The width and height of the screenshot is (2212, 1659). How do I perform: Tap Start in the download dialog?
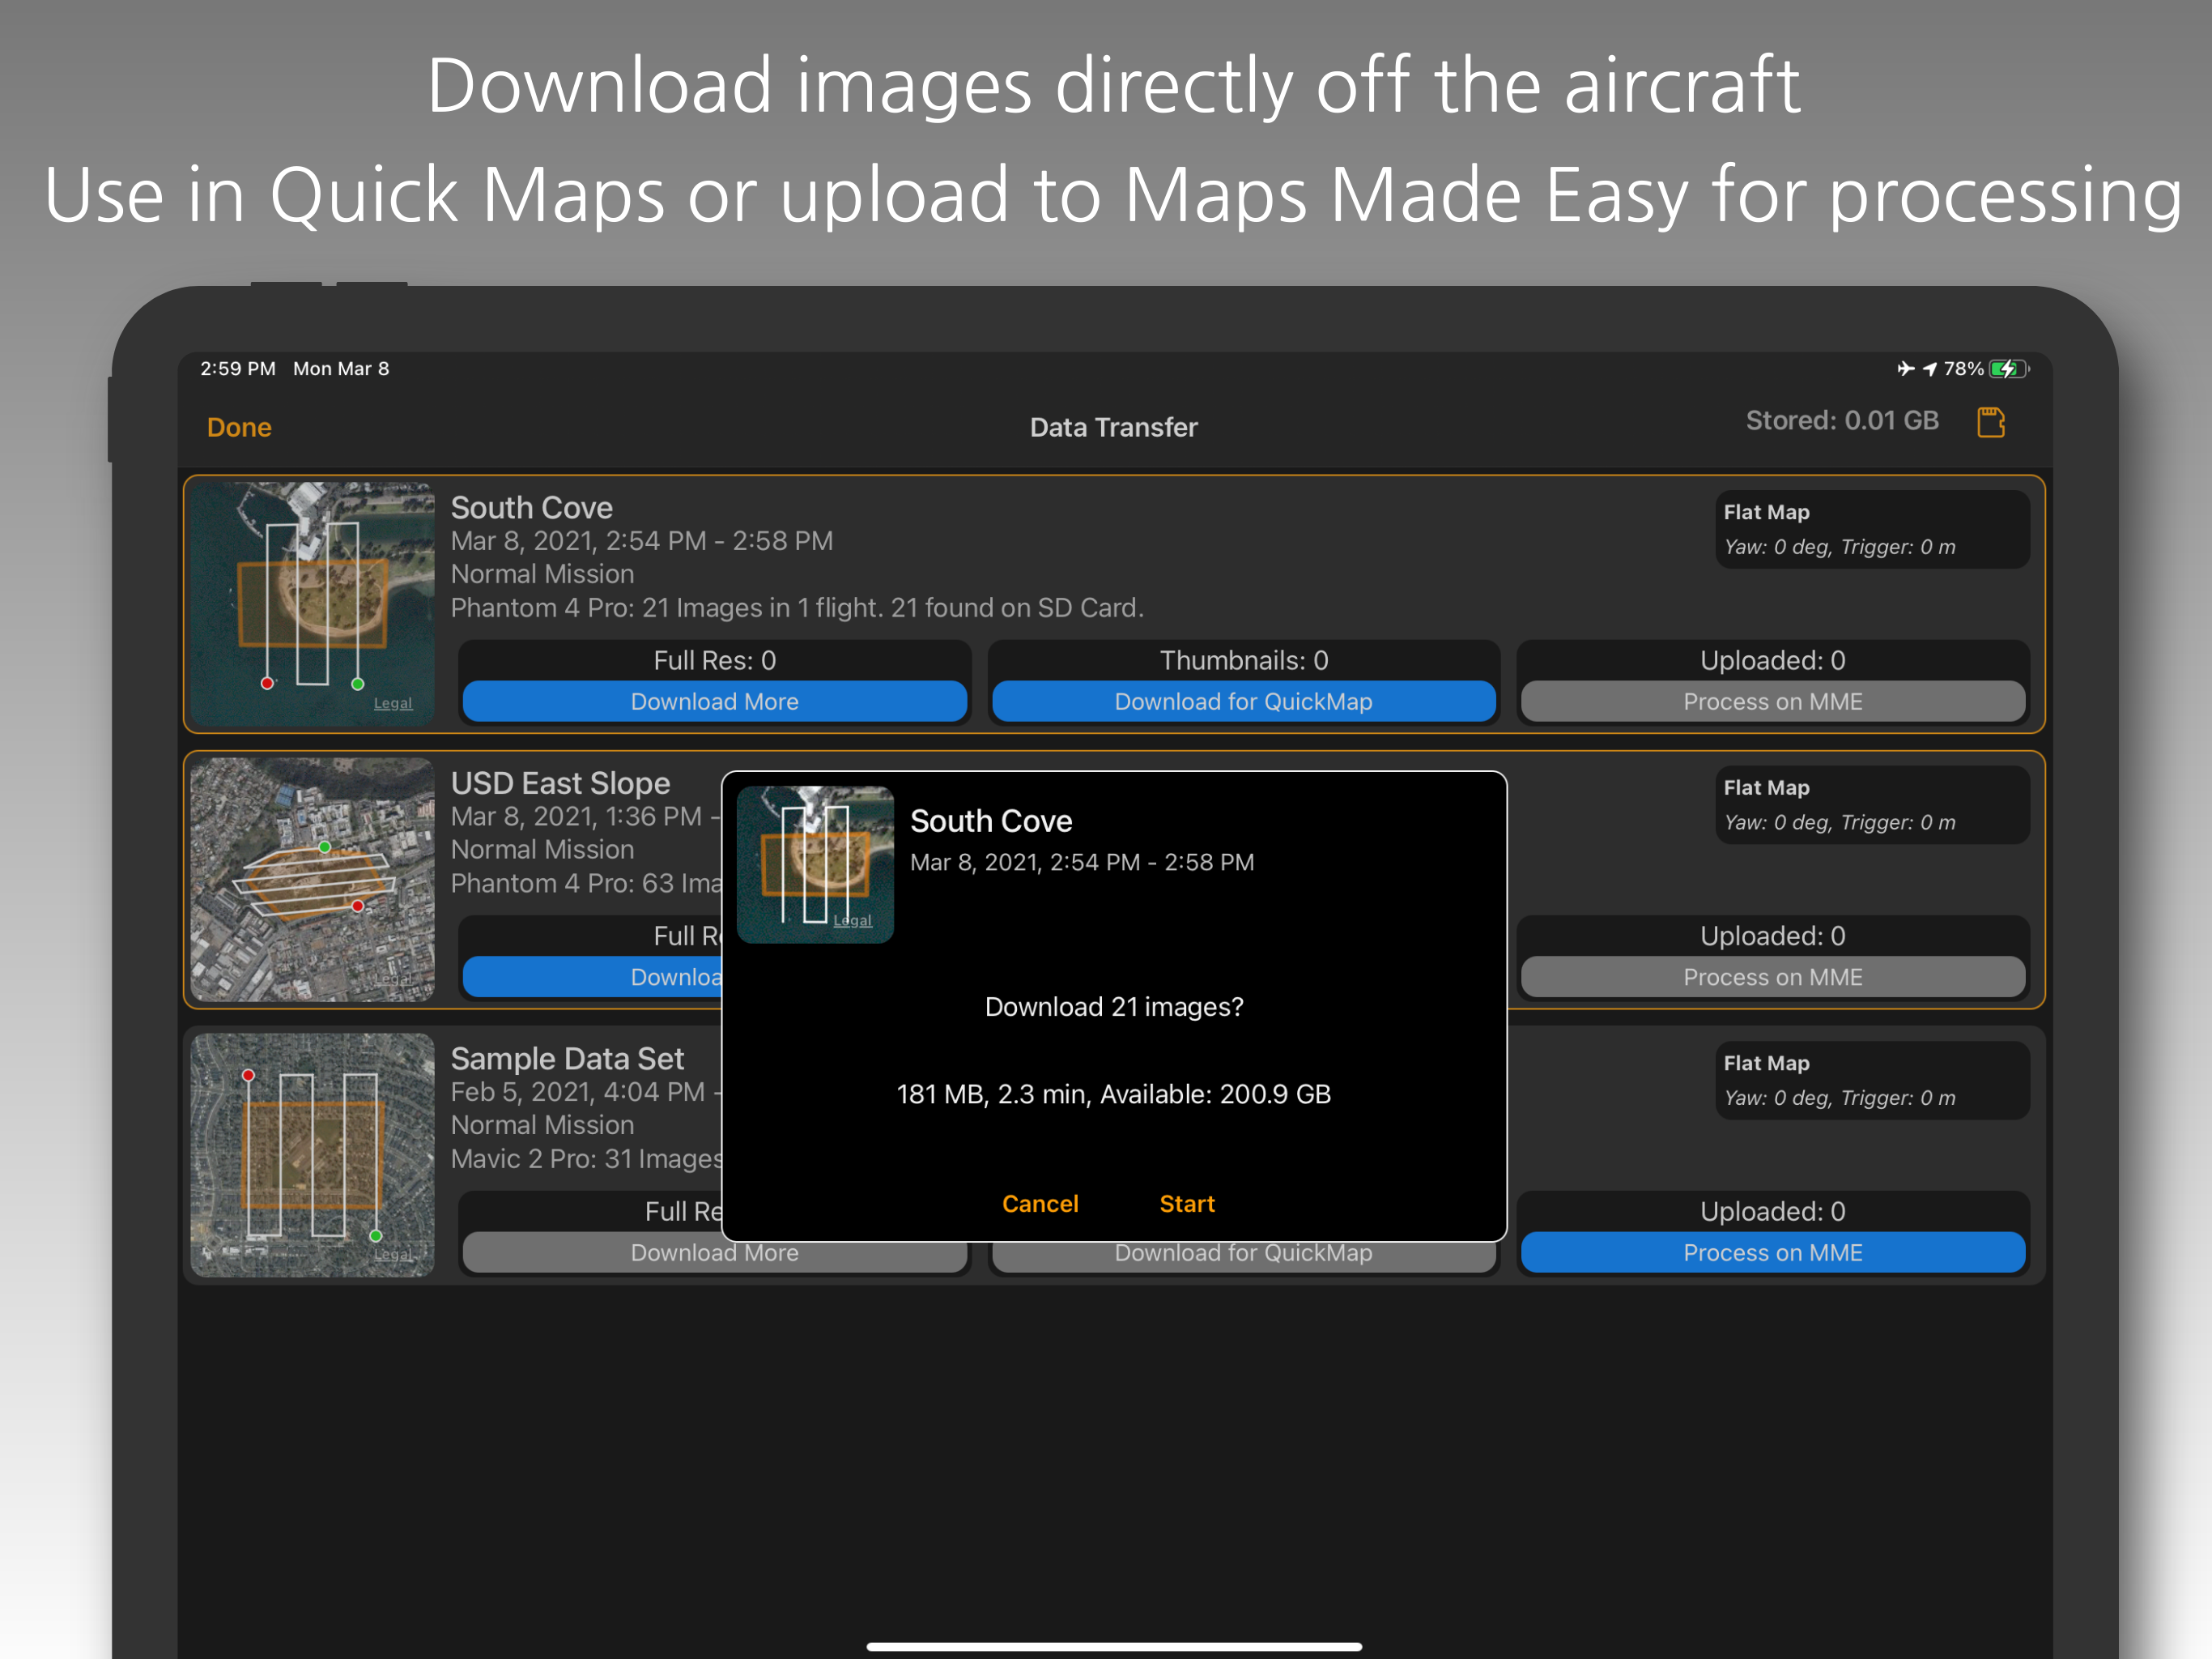(1187, 1204)
